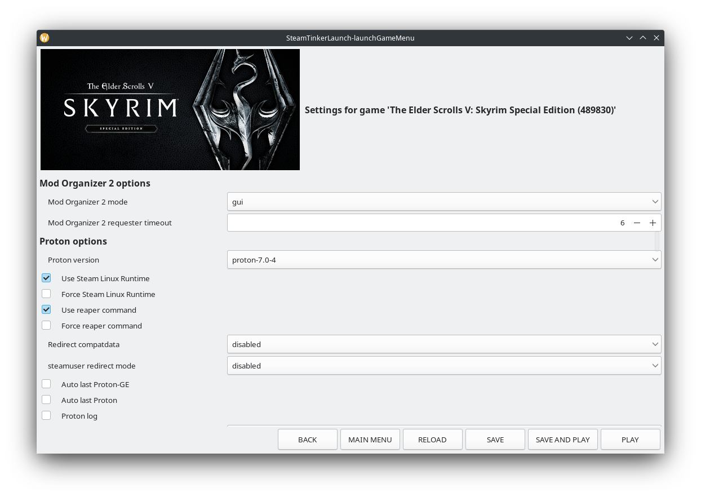Enable Force Steam Linux Runtime checkbox
The image size is (701, 497).
[46, 294]
